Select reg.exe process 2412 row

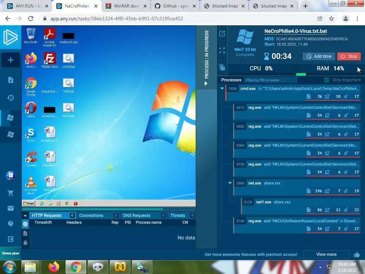[297, 112]
